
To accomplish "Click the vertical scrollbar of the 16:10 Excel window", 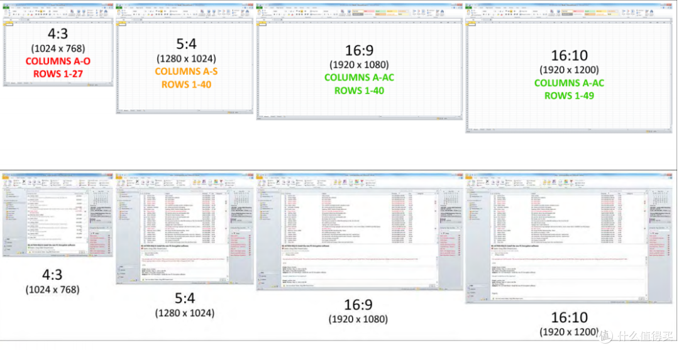I will pos(671,75).
